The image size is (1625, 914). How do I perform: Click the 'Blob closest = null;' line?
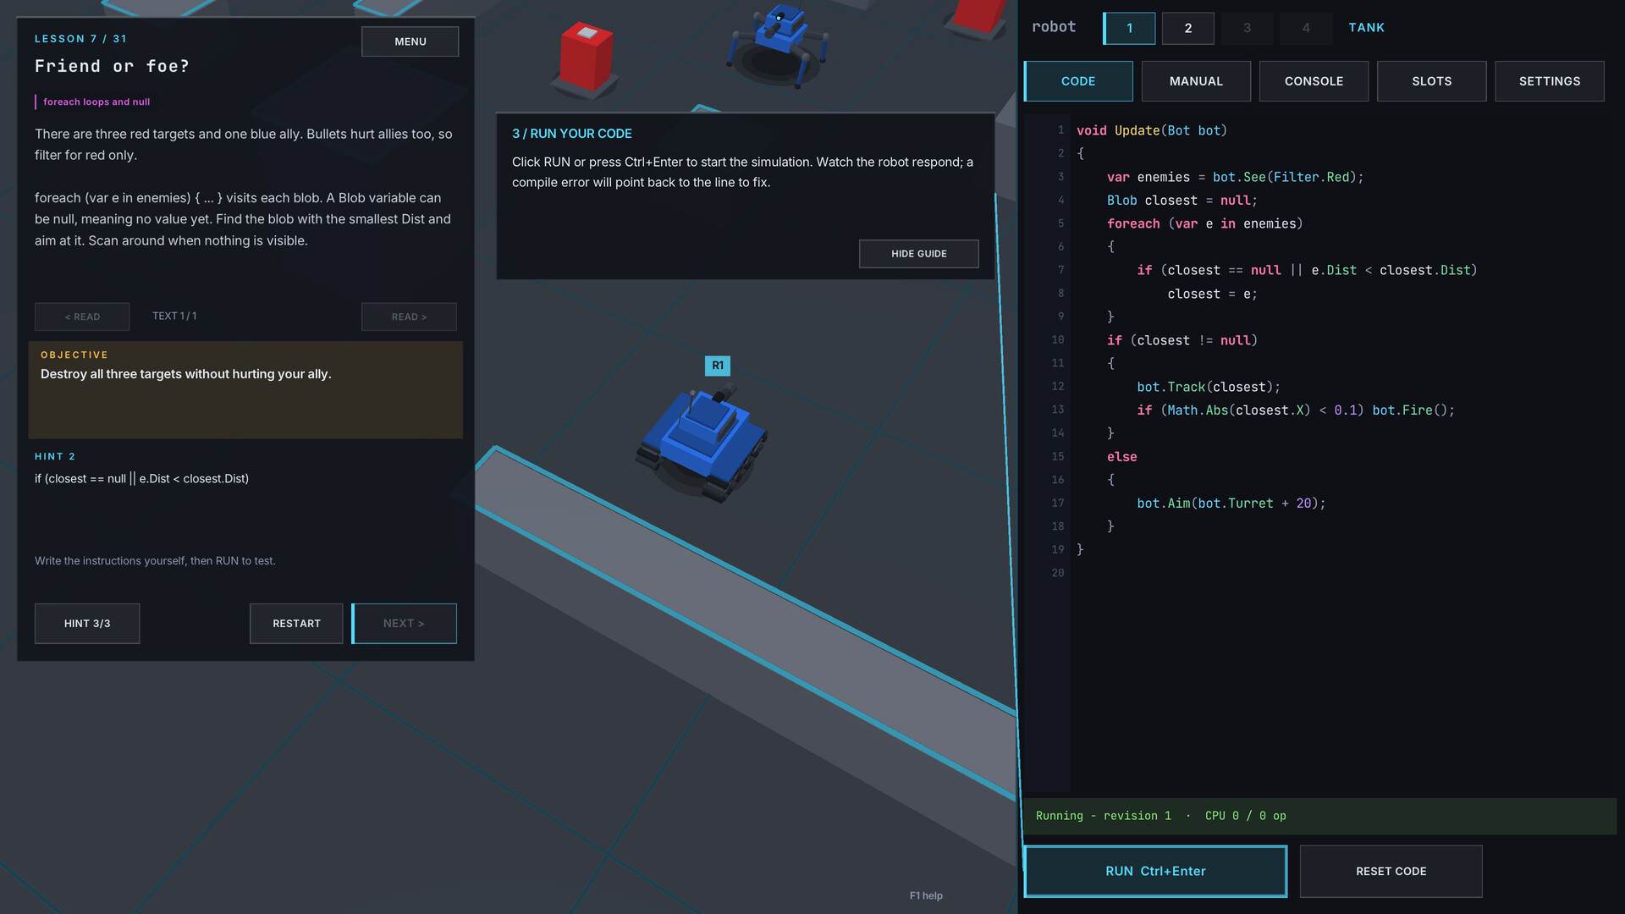1182,201
